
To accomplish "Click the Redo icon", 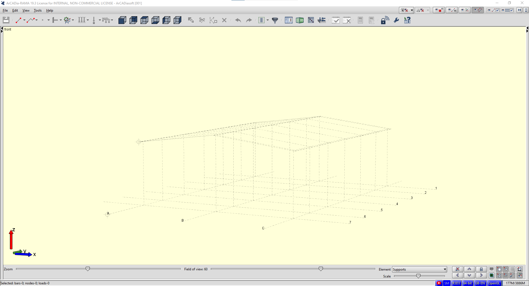I will tap(249, 20).
